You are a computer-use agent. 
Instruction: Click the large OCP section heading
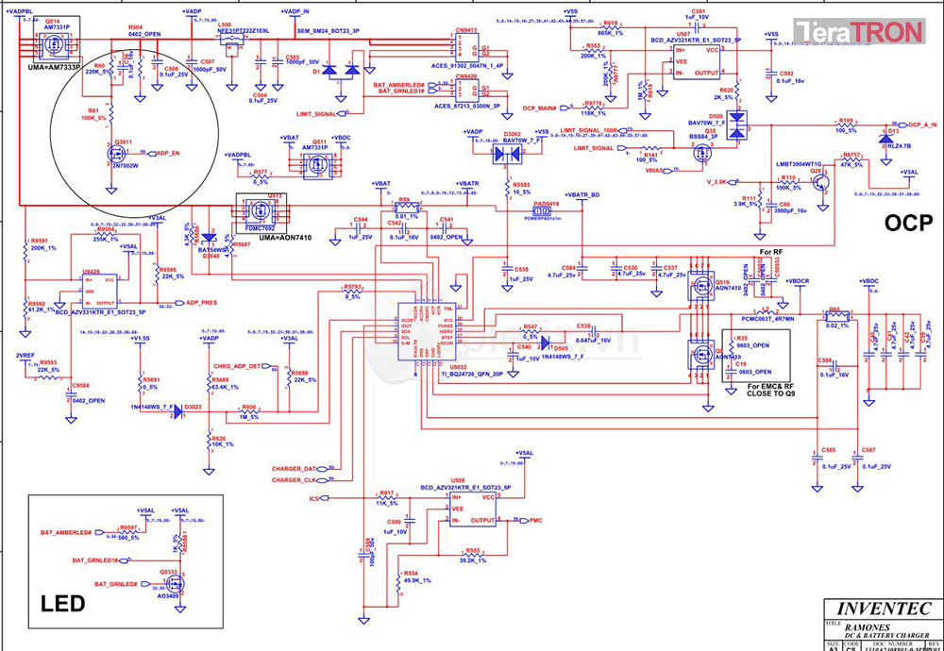pos(908,224)
